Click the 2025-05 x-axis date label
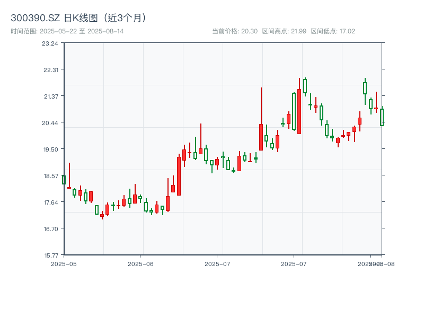The image size is (424, 318). click(64, 263)
